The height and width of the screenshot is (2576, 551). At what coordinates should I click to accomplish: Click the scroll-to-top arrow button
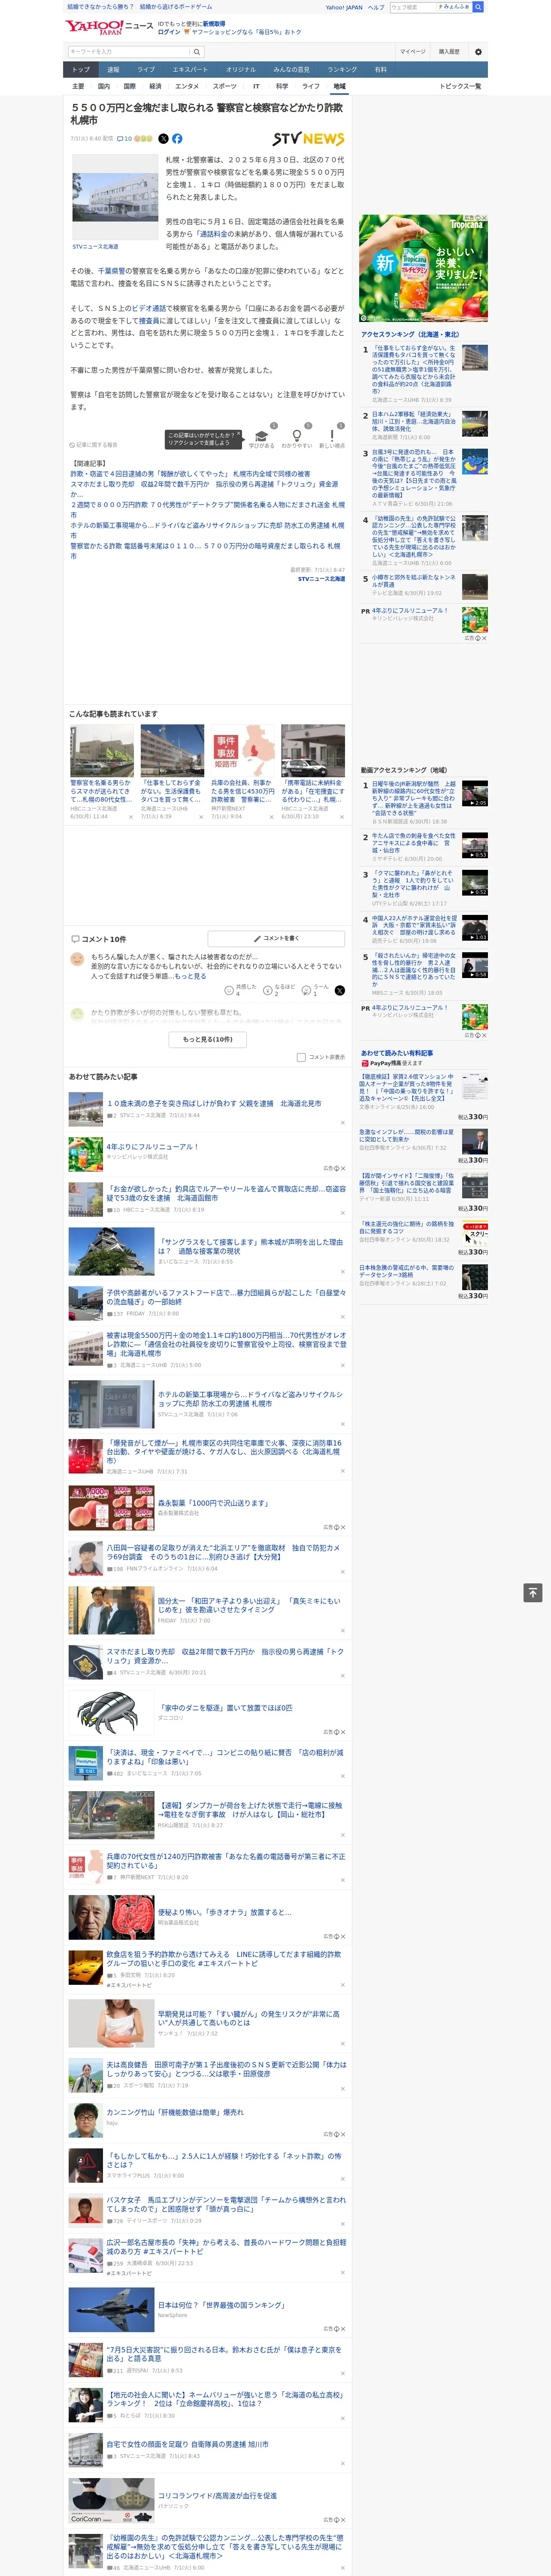point(533,1592)
